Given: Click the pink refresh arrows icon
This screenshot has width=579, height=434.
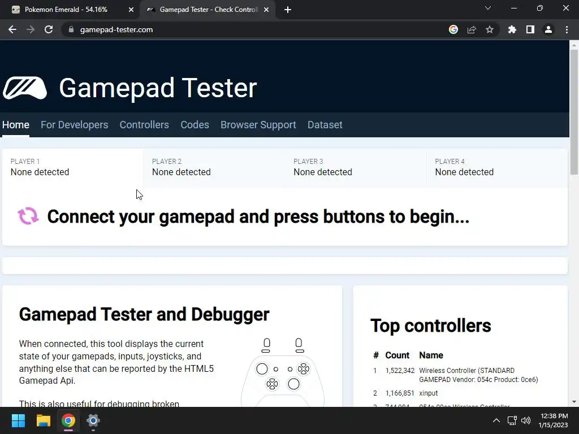Looking at the screenshot, I should click(x=28, y=216).
